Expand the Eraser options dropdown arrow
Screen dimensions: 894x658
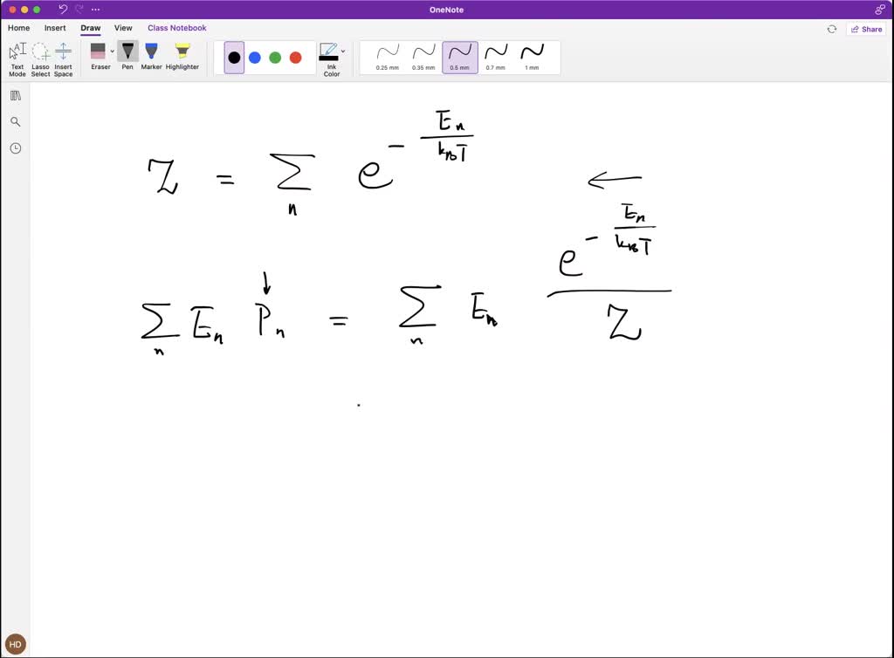tap(113, 51)
